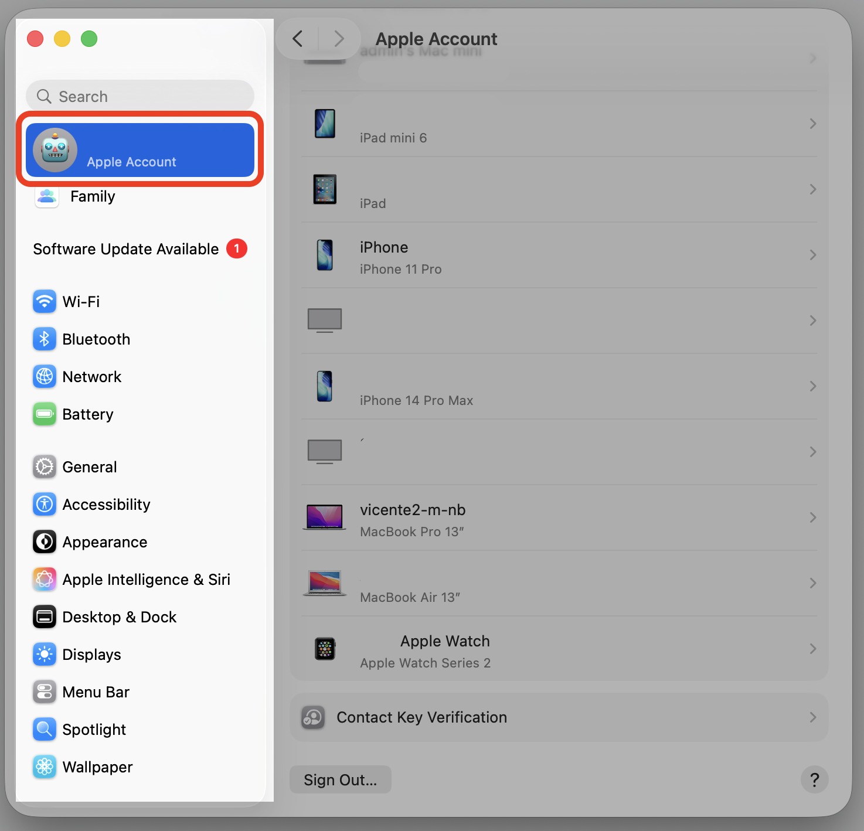Select the Desktop & Dock icon

coord(45,617)
